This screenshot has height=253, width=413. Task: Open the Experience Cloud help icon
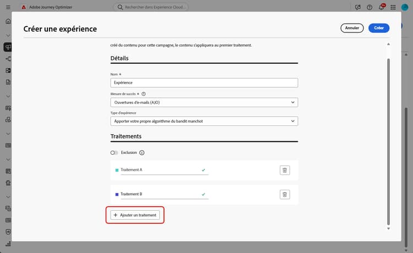tap(369, 7)
